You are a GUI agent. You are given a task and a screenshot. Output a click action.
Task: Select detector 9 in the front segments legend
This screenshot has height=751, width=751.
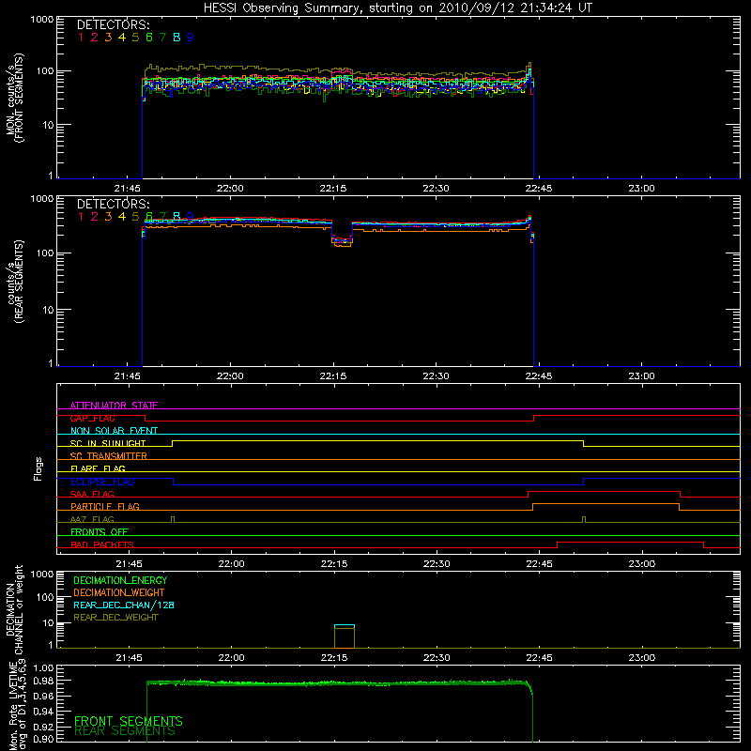coord(191,38)
